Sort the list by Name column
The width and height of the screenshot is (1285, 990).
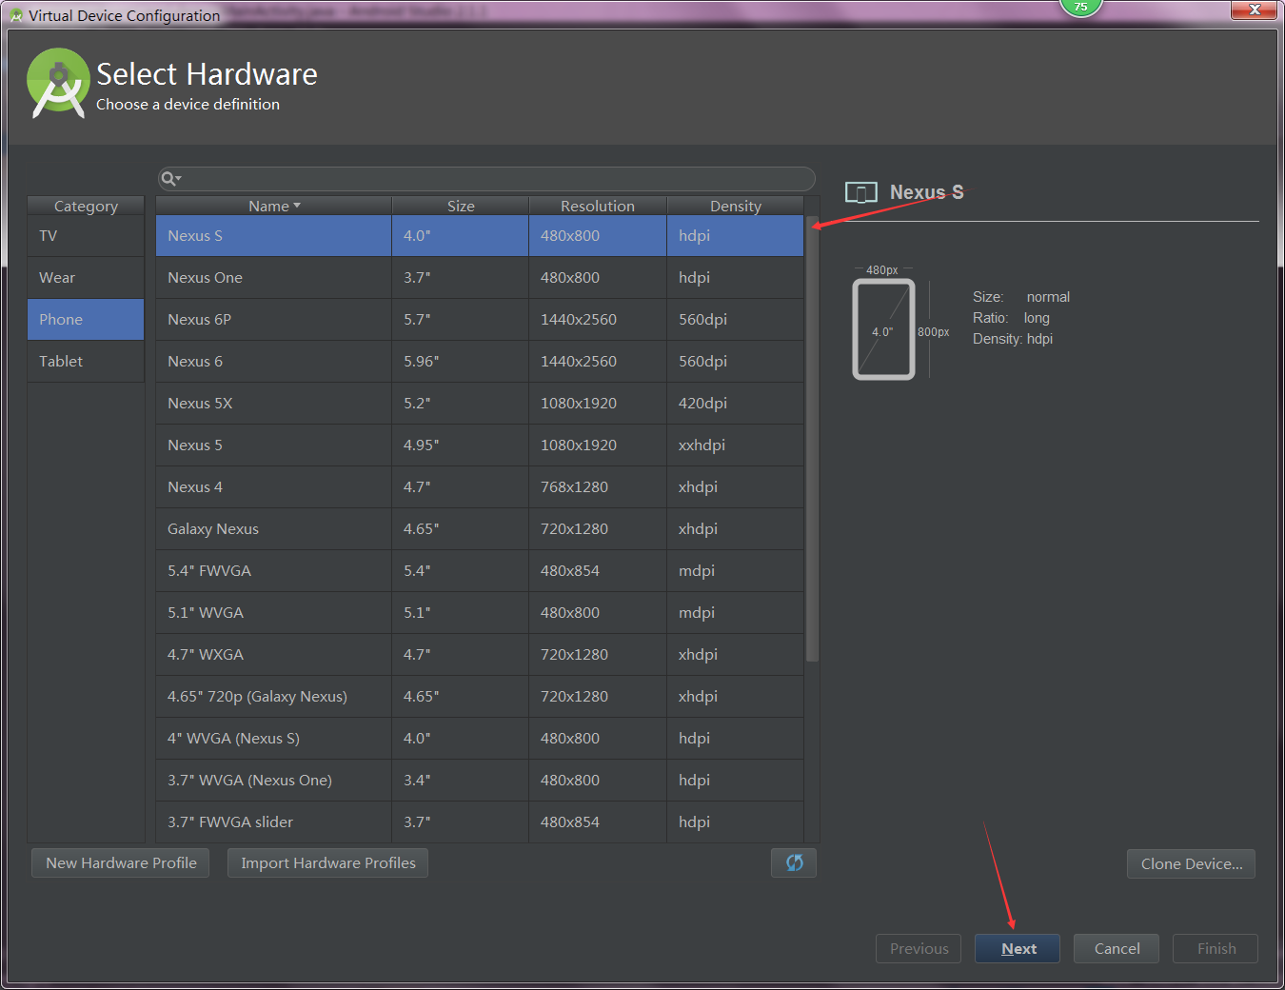(x=274, y=206)
